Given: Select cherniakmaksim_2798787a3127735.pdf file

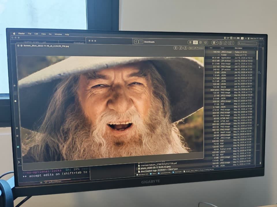Looking at the screenshot, I should [157, 164].
